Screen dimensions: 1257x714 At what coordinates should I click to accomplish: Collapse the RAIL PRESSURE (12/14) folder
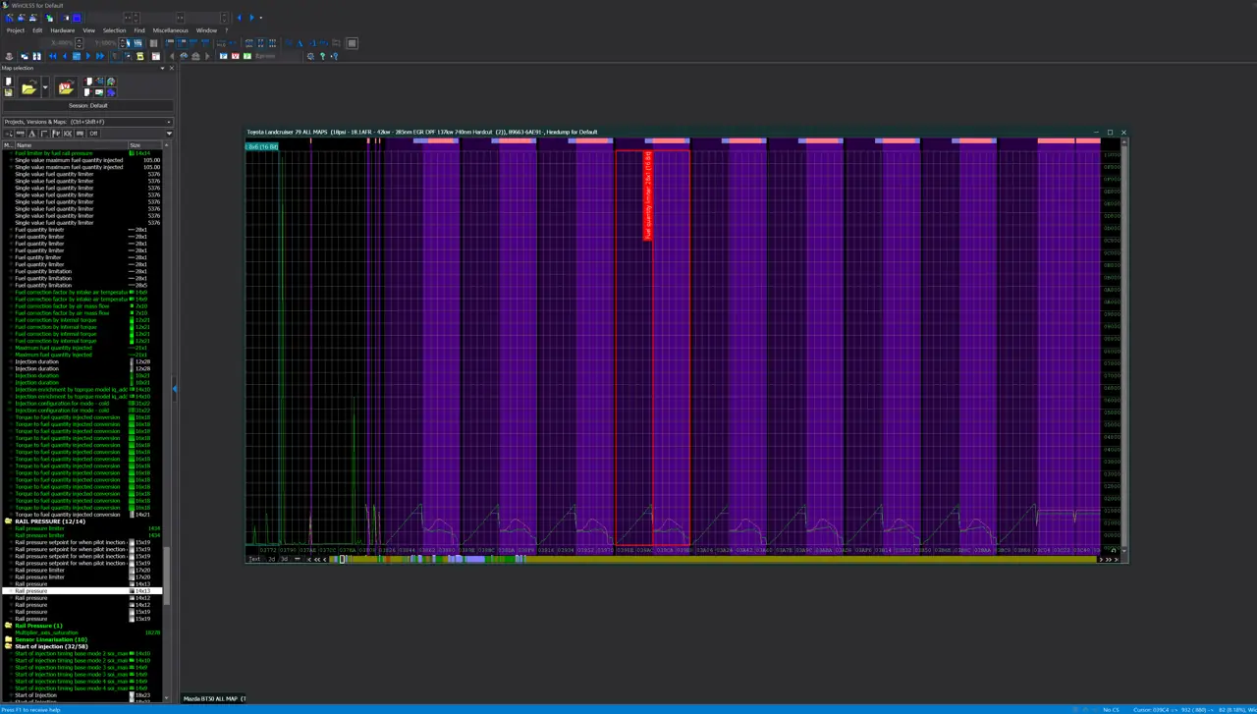click(9, 522)
